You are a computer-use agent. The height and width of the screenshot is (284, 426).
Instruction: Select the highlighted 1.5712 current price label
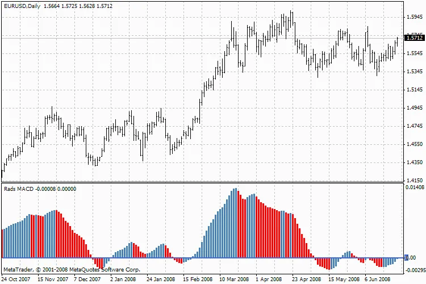(x=414, y=38)
